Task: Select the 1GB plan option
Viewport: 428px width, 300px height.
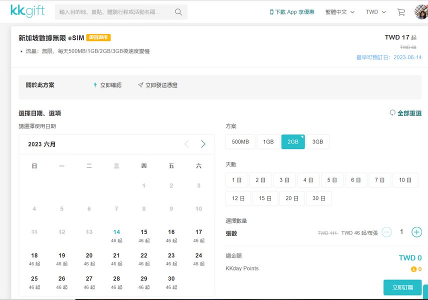Action: point(268,141)
